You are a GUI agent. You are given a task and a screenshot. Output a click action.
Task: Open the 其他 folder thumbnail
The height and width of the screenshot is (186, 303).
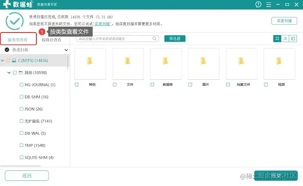click(x=90, y=64)
